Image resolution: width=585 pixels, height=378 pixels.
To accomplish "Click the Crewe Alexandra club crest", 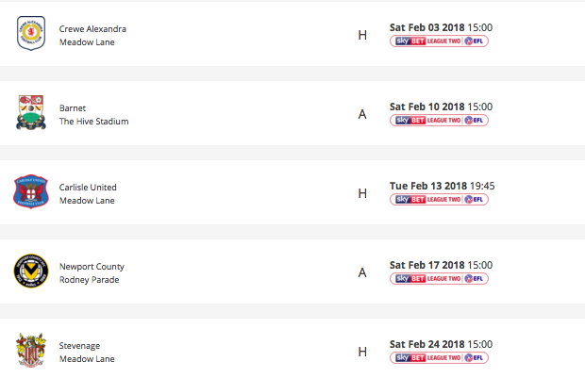I will point(31,35).
